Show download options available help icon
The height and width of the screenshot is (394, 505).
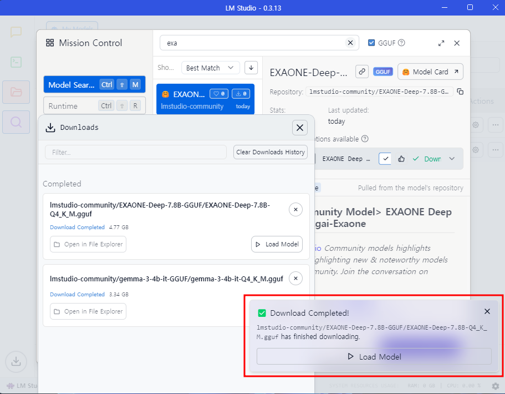pyautogui.click(x=365, y=139)
